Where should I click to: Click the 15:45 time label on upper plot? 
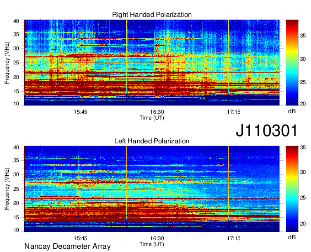tap(80, 112)
